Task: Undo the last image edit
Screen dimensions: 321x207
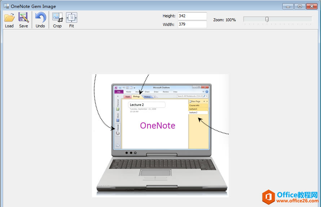Action: coord(40,20)
